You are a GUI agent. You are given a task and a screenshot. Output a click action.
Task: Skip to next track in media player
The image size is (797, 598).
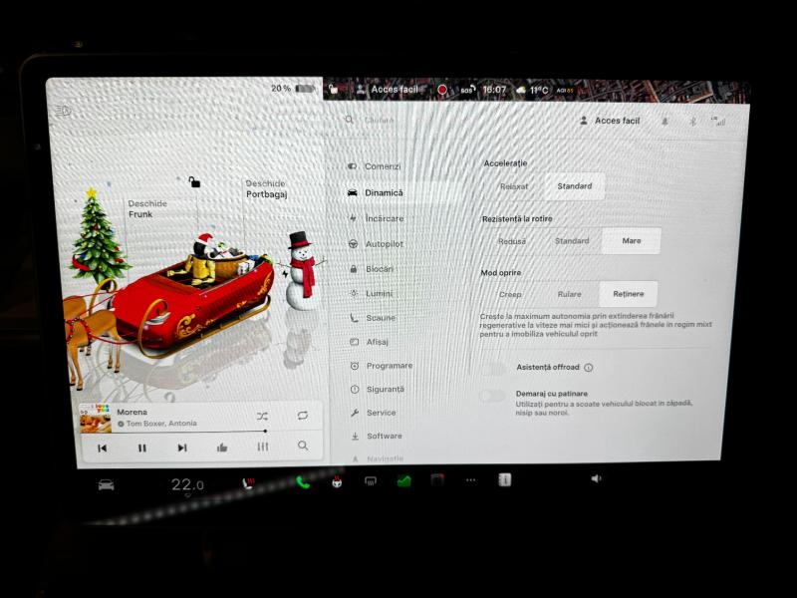coord(181,448)
